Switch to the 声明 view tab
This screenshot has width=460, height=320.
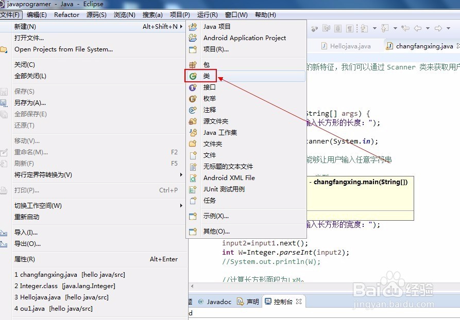(x=248, y=301)
